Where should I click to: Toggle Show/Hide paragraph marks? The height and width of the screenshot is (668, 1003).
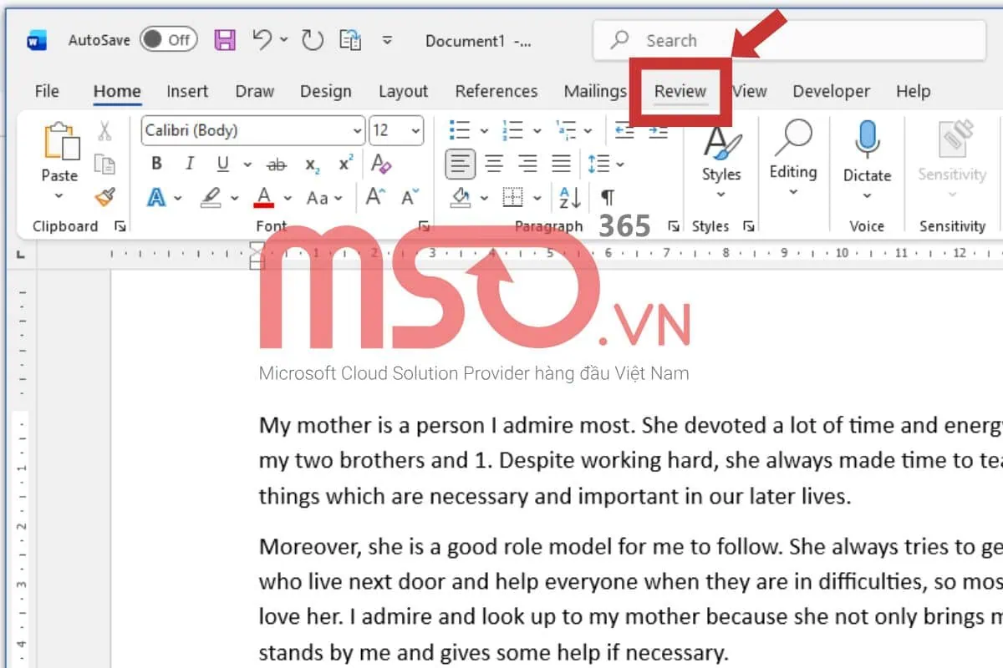pyautogui.click(x=608, y=198)
